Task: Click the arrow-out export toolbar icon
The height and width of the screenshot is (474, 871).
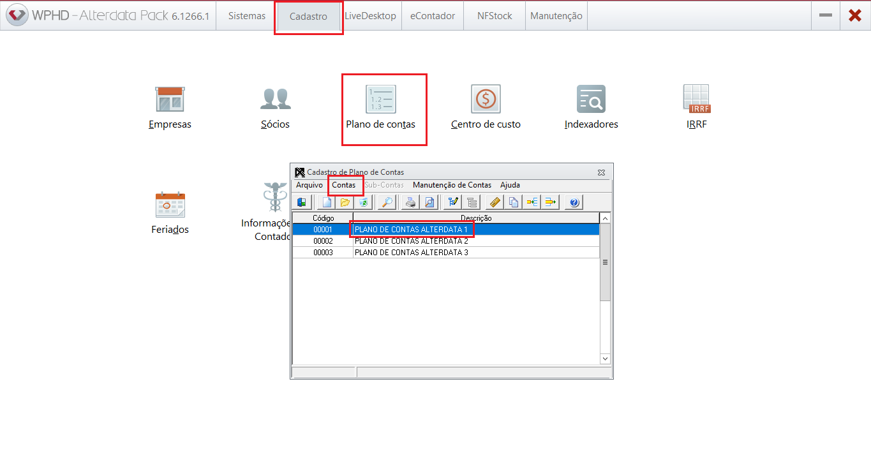Action: [x=550, y=202]
